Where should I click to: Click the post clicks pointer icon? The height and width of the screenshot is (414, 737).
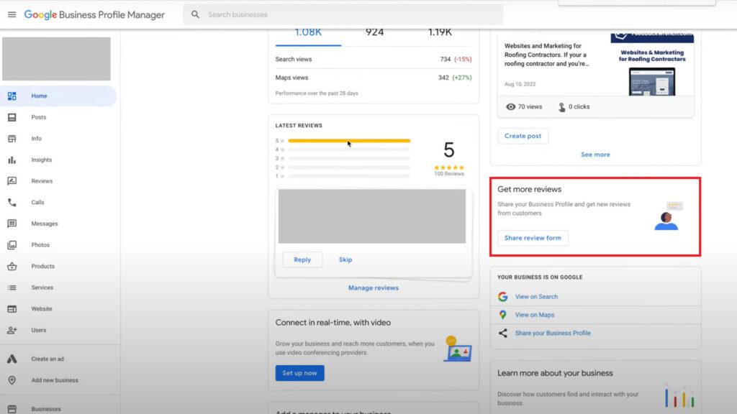pos(561,107)
